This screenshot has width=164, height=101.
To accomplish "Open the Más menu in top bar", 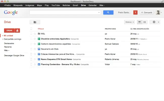I will click(102, 5).
